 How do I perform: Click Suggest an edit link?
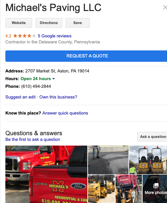(x=20, y=97)
